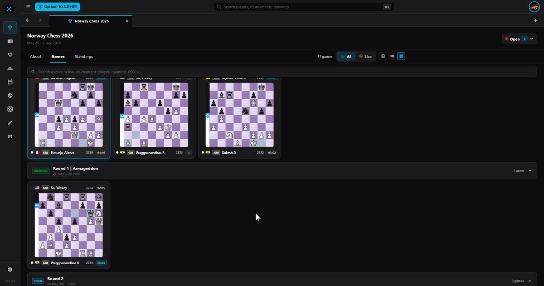Screen dimensions: 544x286
Task: Open the user profile avatar
Action: click(x=534, y=7)
